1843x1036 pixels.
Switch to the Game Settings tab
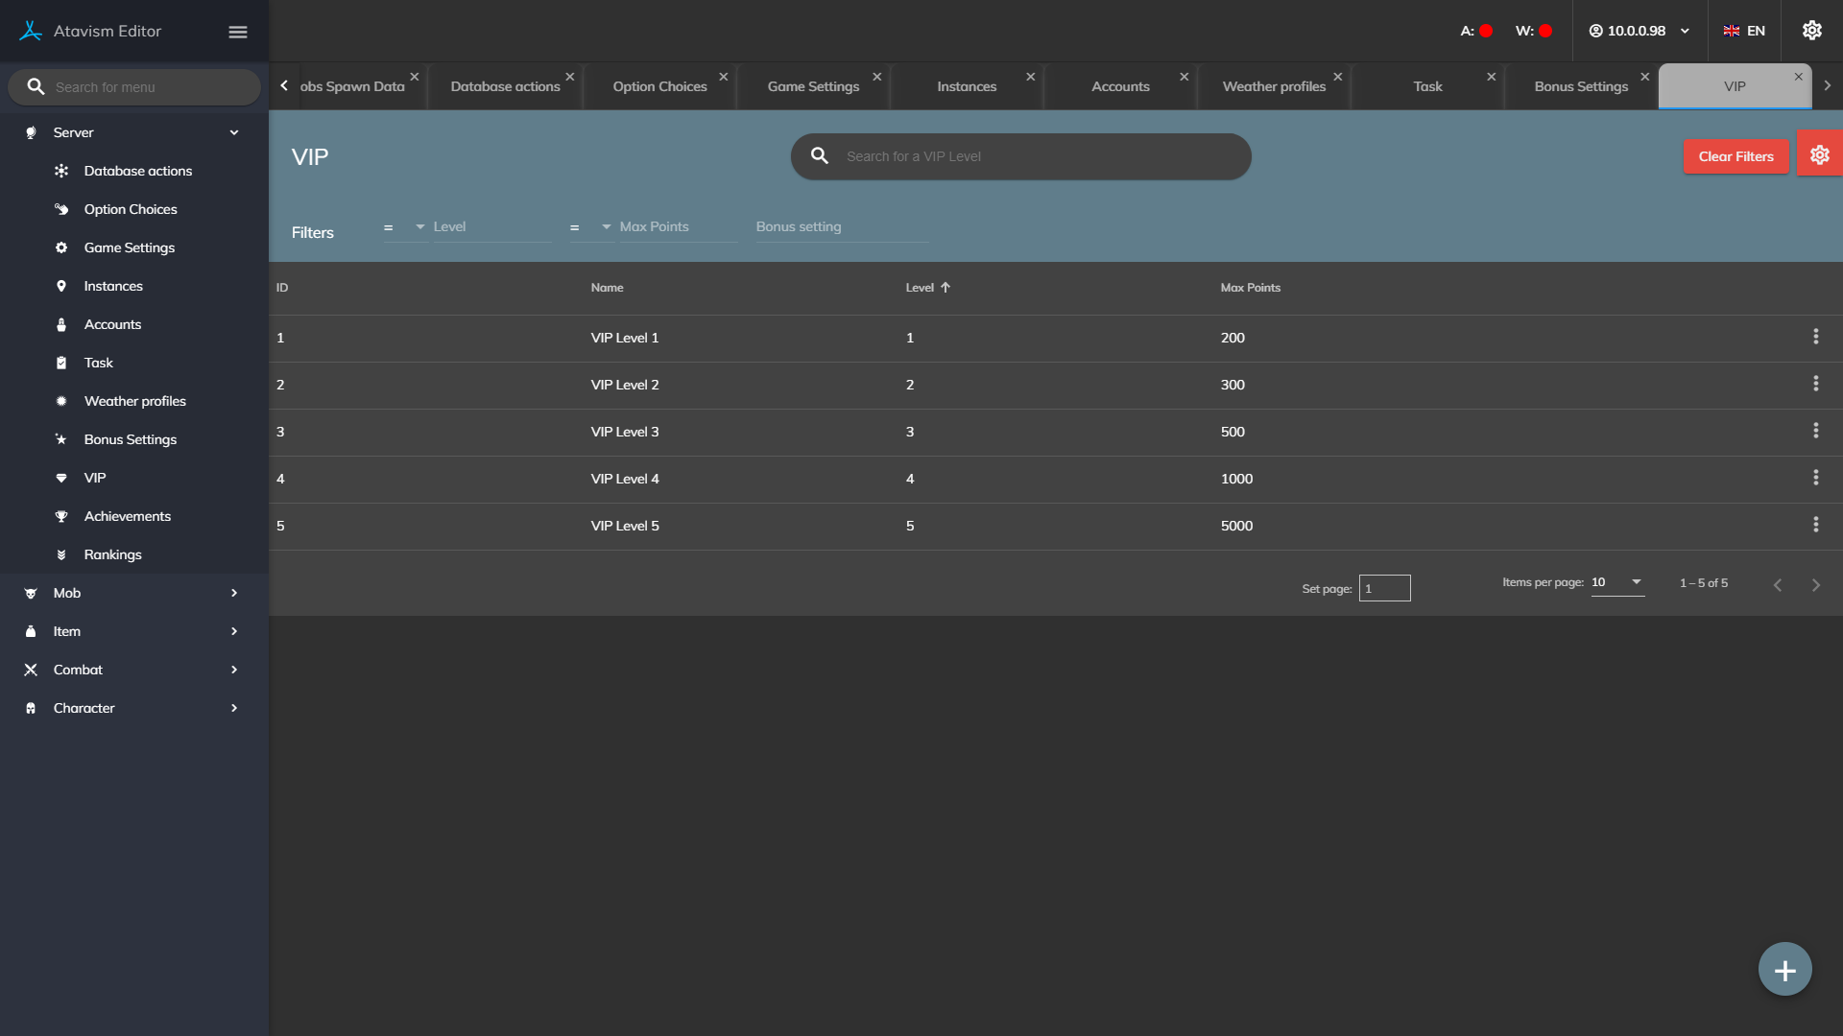(812, 86)
